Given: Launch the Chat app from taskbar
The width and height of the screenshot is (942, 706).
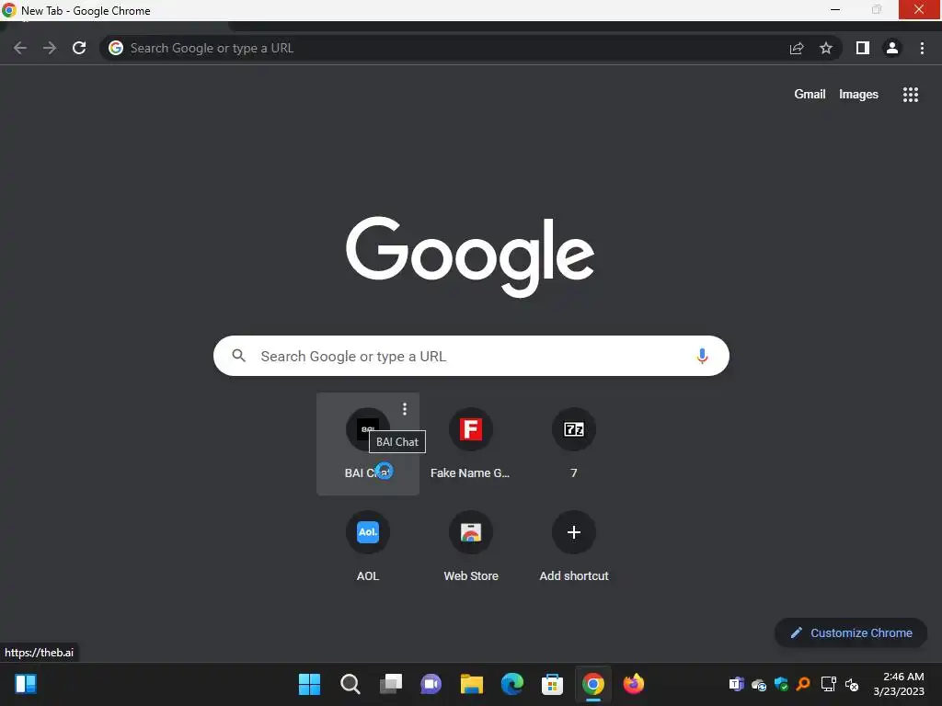Looking at the screenshot, I should coord(431,684).
